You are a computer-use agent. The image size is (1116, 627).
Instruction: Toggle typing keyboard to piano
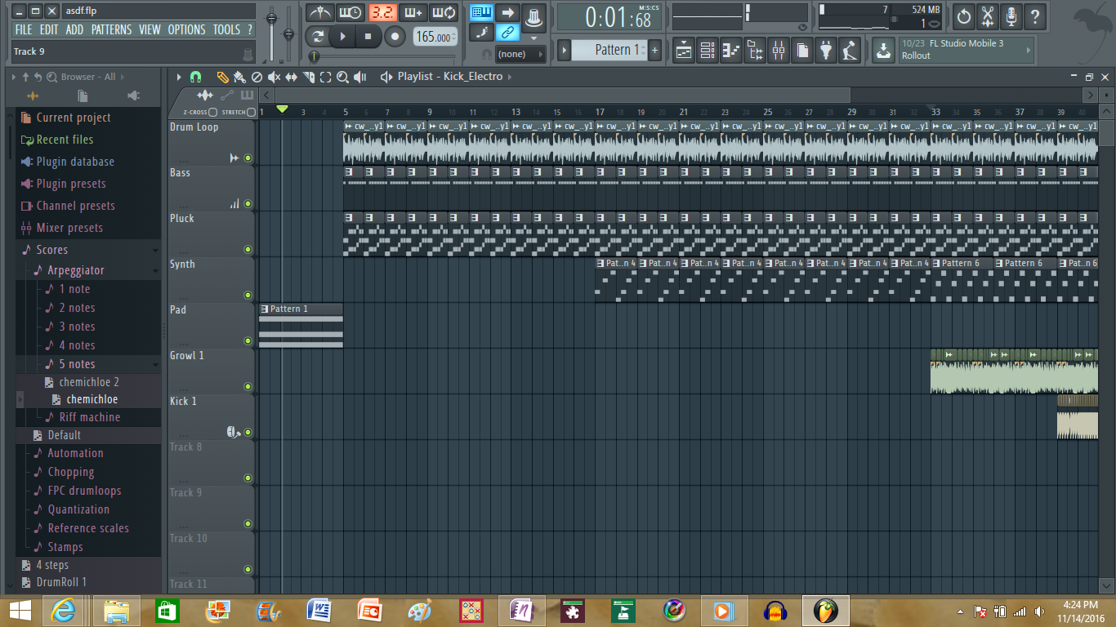tap(481, 12)
